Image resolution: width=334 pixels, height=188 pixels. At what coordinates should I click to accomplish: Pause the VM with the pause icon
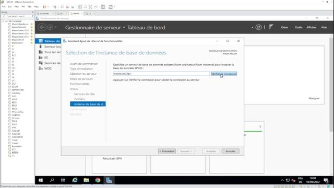44,7
